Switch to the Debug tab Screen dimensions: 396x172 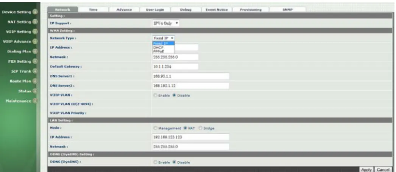coord(186,9)
